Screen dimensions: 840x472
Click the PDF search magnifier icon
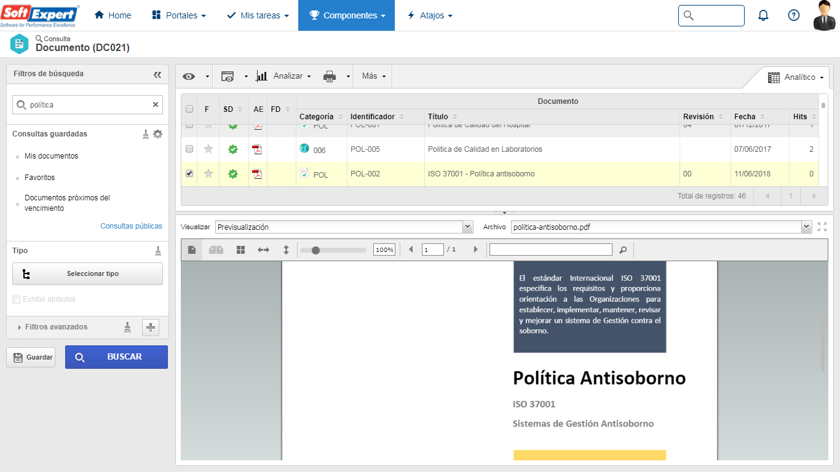pos(623,250)
